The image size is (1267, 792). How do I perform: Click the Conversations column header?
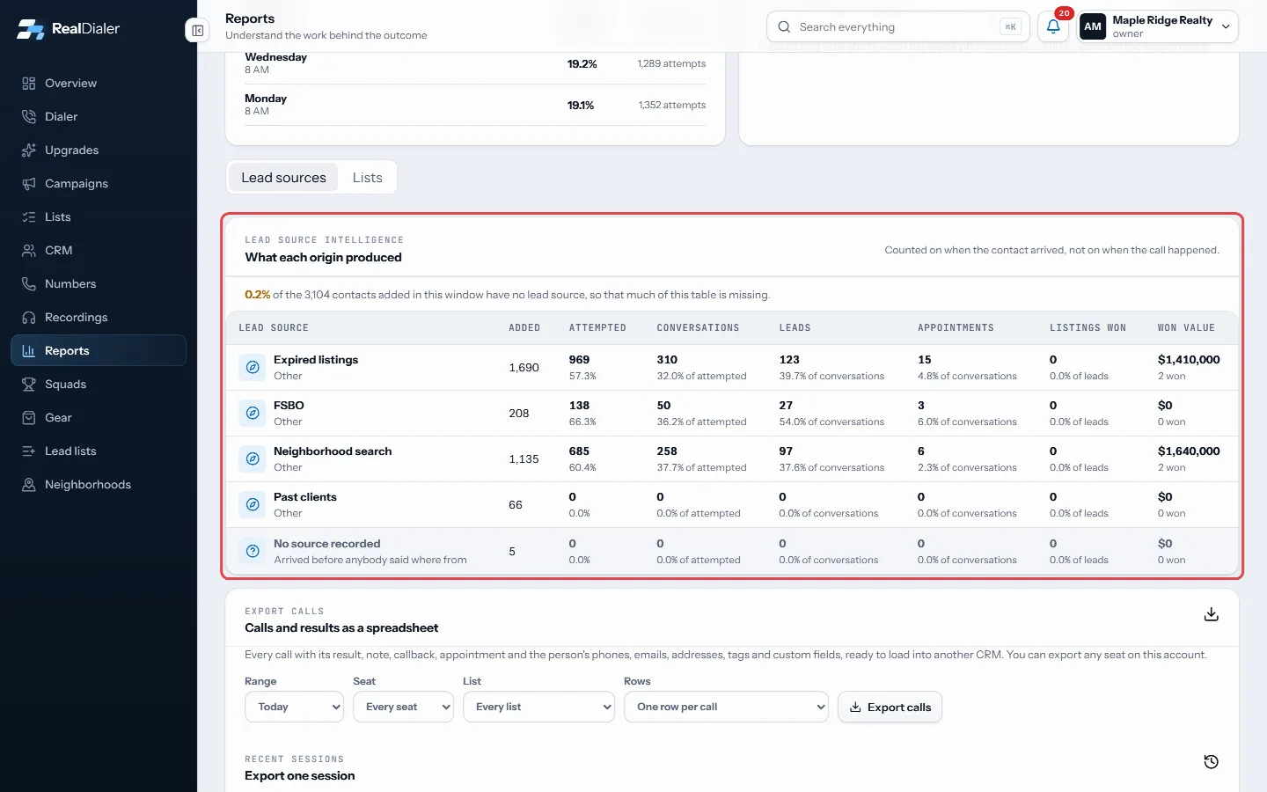(698, 328)
